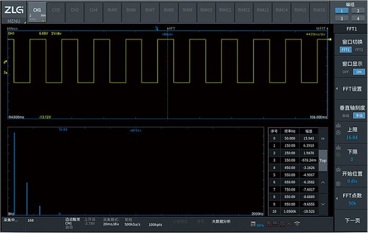Select the RtM10 channel tab
The height and width of the screenshot is (233, 368).
[x=206, y=12]
